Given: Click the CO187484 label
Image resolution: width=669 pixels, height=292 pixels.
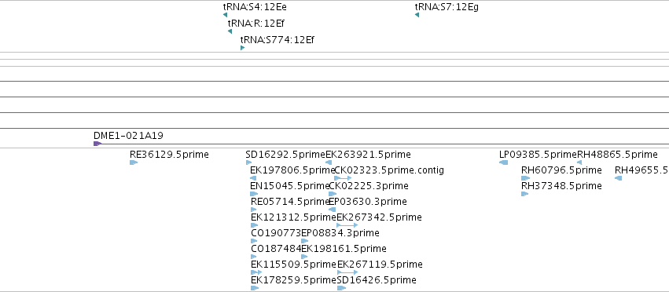Looking at the screenshot, I should click(x=276, y=249).
